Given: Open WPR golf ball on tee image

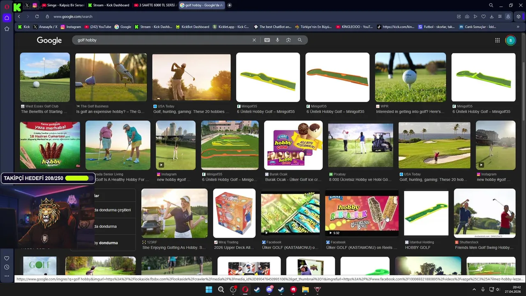Looking at the screenshot, I should click(x=410, y=77).
